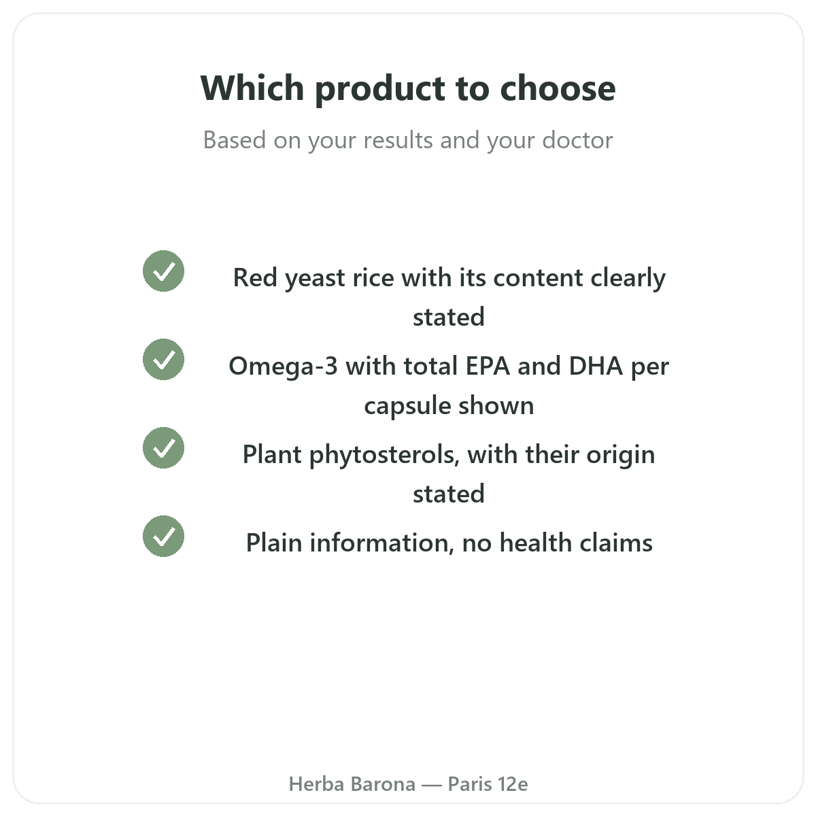Select the 'Omega-3 with total EPA' item text

449,386
